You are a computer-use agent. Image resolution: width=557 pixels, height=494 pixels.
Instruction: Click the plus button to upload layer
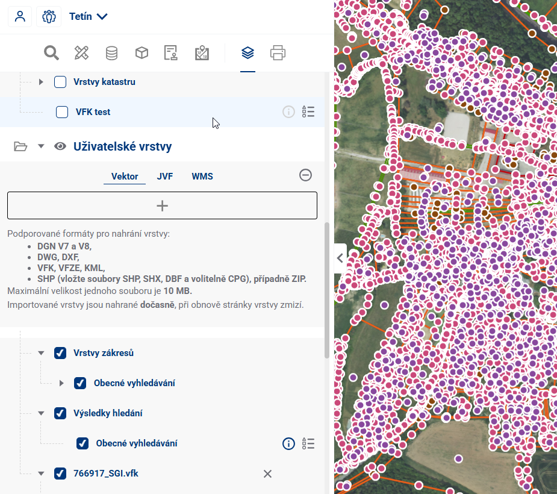pyautogui.click(x=162, y=205)
